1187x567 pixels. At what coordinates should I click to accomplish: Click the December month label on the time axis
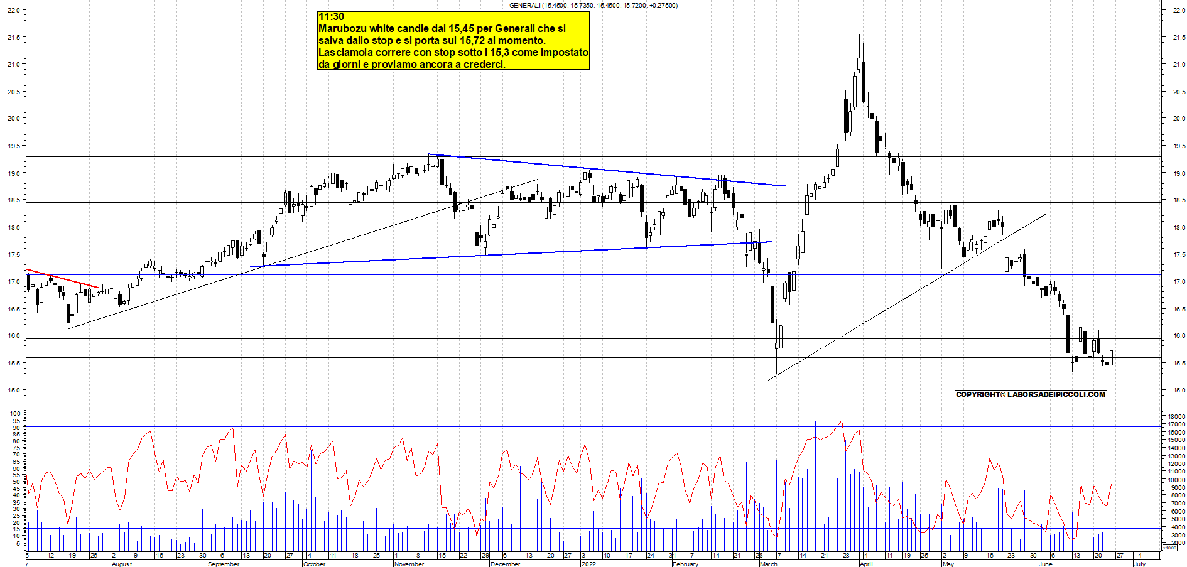[x=505, y=564]
